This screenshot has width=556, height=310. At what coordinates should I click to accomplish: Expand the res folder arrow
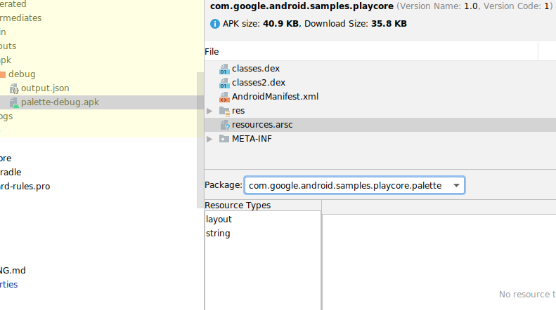click(209, 111)
